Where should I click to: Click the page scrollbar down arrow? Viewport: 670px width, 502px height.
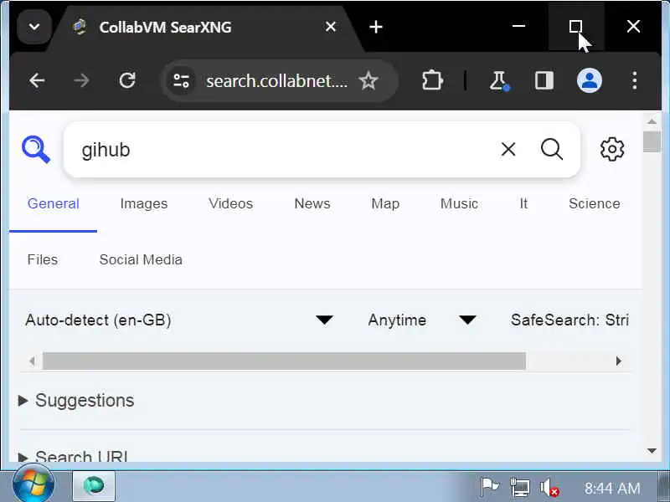(652, 451)
